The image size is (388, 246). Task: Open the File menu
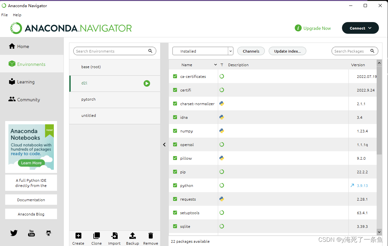coord(5,15)
